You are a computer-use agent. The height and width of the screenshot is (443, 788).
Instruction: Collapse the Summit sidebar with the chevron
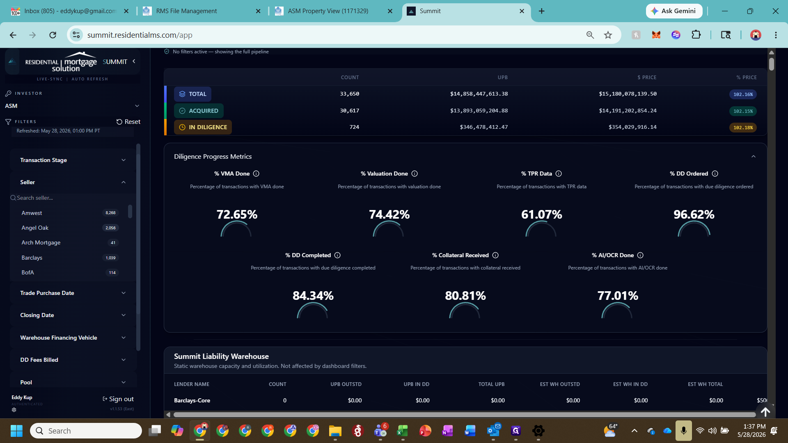click(x=134, y=61)
